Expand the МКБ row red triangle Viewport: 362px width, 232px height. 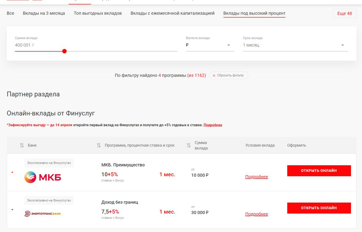[x=12, y=172]
